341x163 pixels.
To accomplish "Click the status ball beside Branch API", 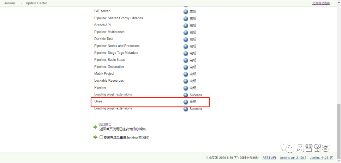I will pyautogui.click(x=186, y=25).
